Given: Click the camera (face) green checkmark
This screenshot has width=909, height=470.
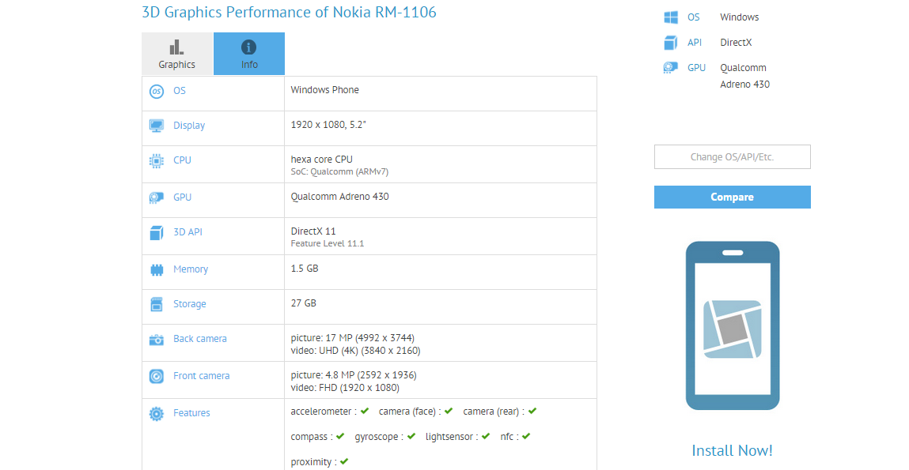Looking at the screenshot, I should click(x=449, y=411).
